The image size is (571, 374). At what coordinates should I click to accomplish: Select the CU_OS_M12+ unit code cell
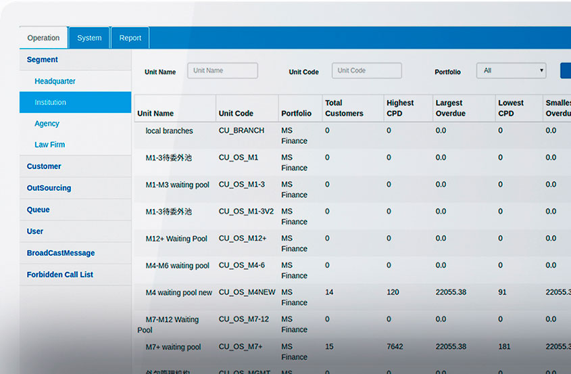tap(243, 238)
